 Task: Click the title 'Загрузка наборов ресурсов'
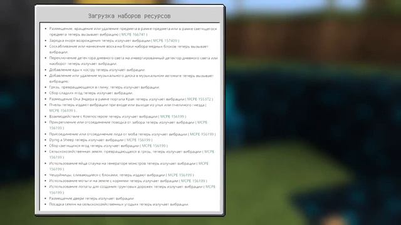point(129,16)
